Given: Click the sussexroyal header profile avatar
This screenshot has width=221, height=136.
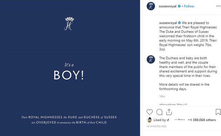Looking at the screenshot, I should click(x=151, y=6).
